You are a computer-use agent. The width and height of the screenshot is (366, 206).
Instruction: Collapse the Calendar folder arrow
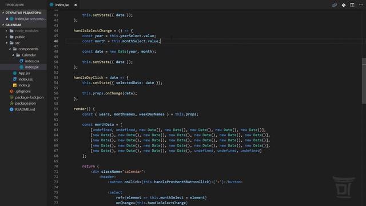(x=13, y=55)
